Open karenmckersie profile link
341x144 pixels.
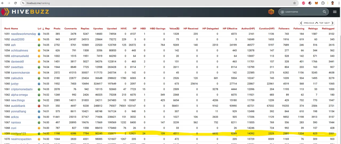(x=21, y=73)
